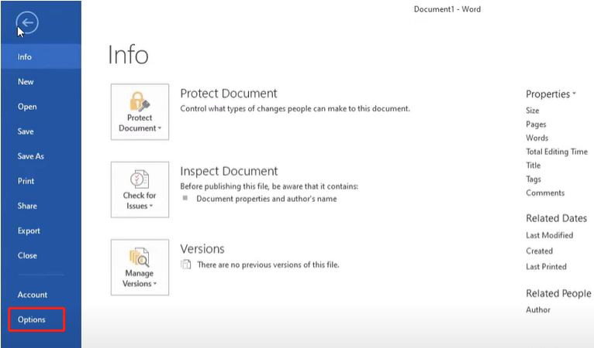This screenshot has width=594, height=348.
Task: Select Close in the sidebar
Action: 41,255
